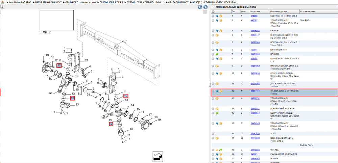This screenshot has width=338, height=163.
Task: Click SEALRING usage text
Action: [x=305, y=20]
